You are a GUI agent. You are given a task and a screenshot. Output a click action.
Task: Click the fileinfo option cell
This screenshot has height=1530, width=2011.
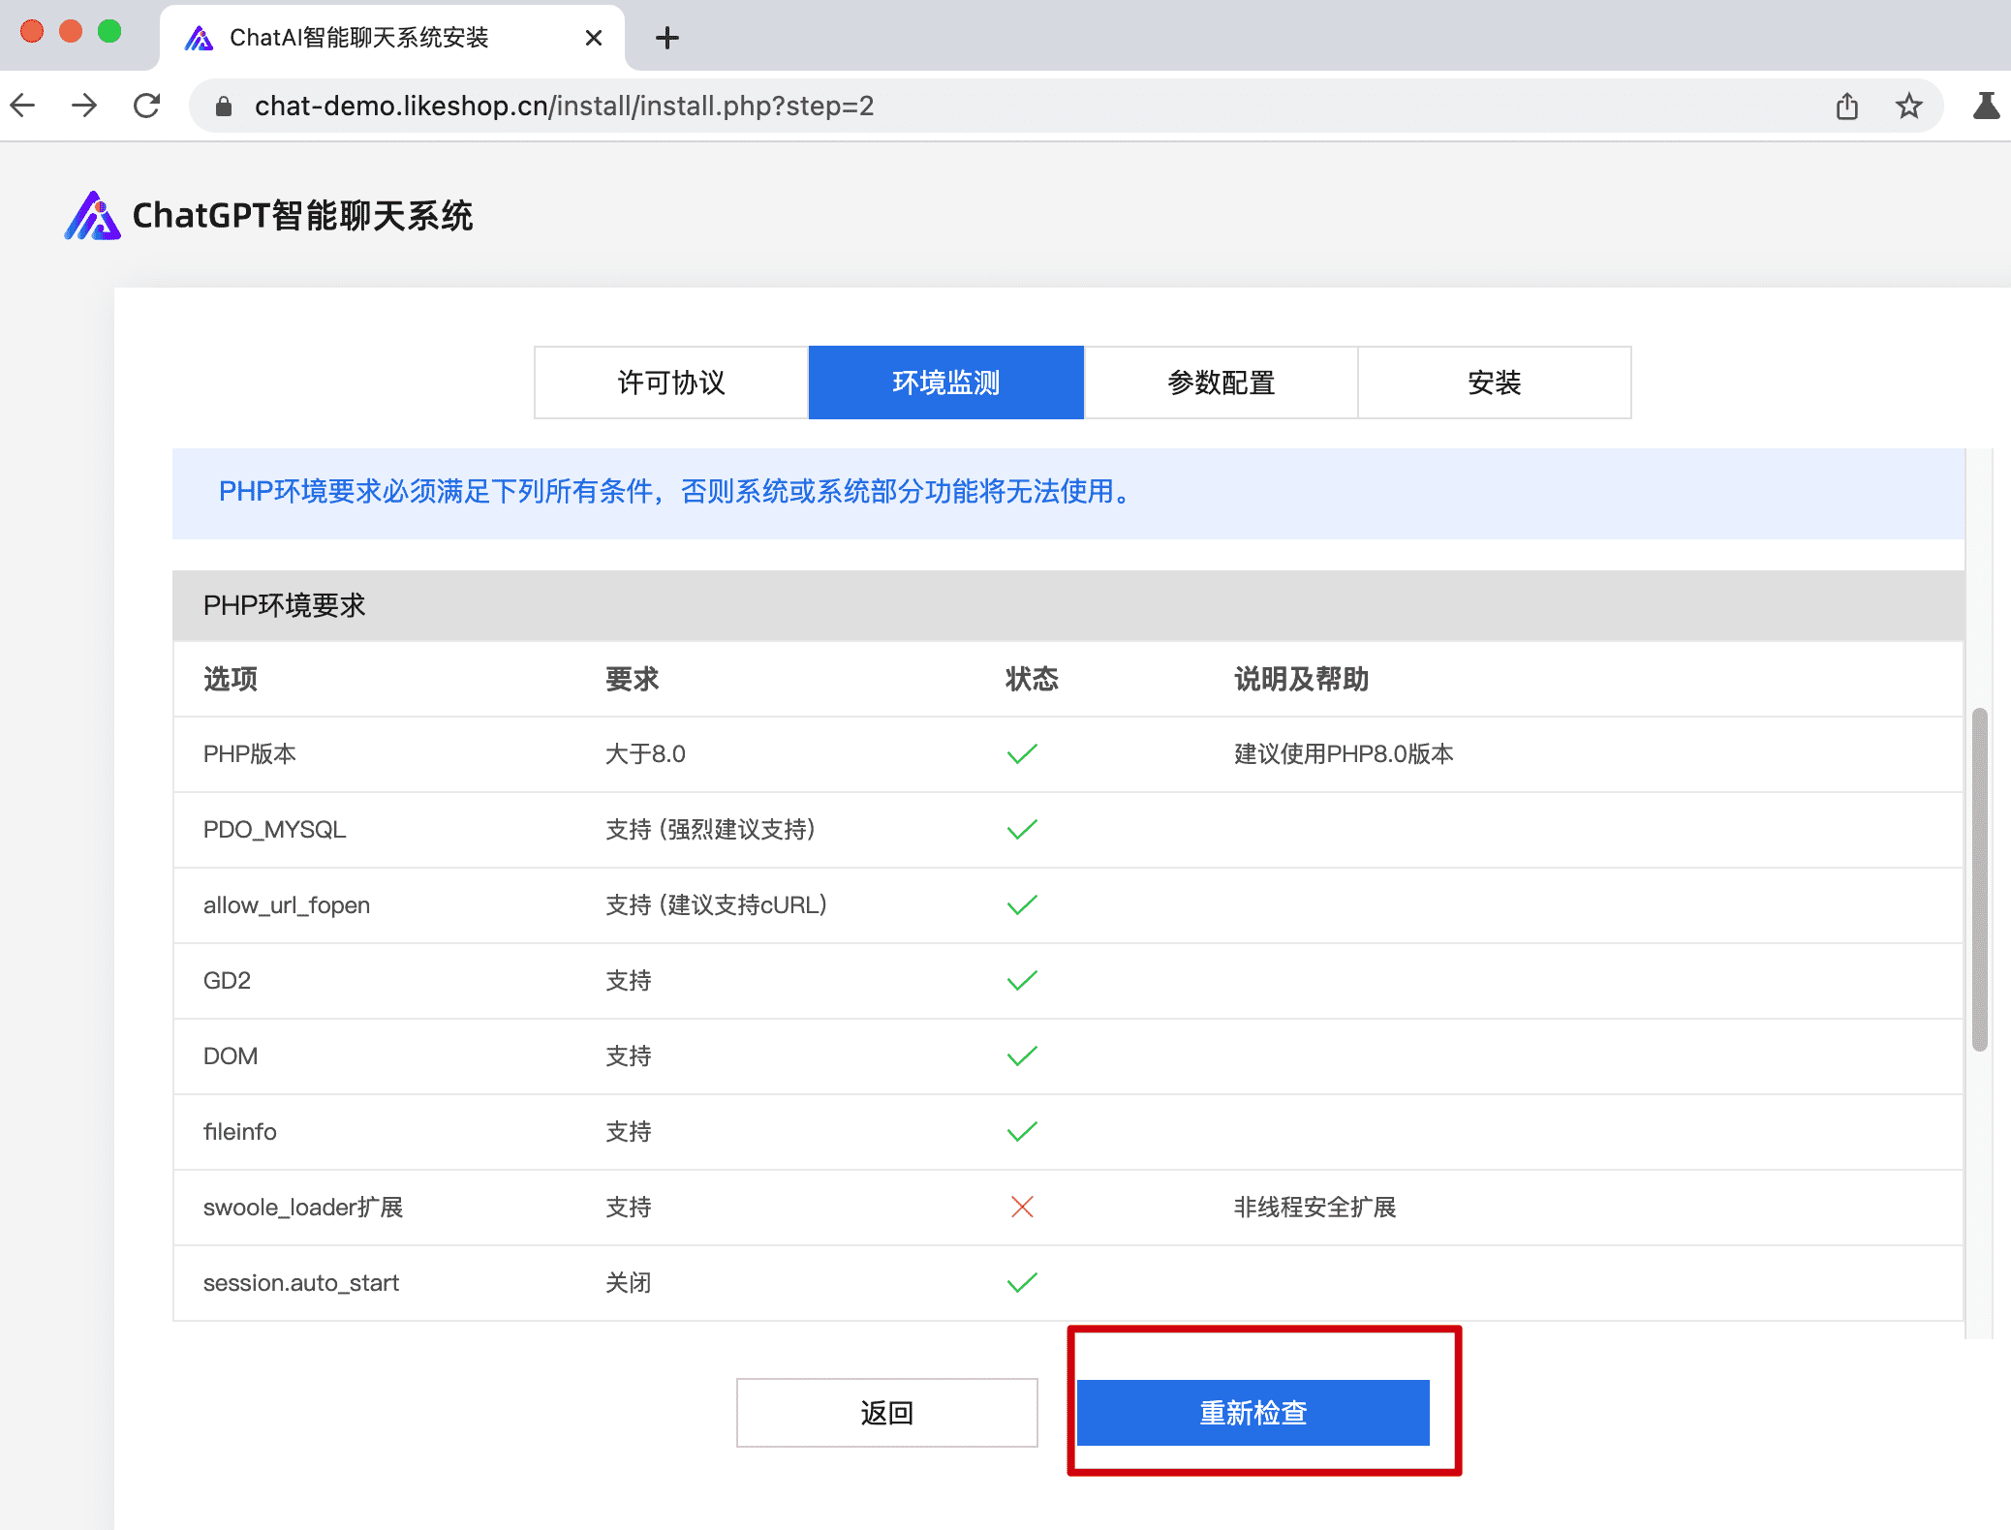[240, 1131]
